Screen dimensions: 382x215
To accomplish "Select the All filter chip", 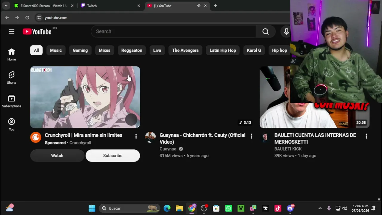I will point(36,50).
